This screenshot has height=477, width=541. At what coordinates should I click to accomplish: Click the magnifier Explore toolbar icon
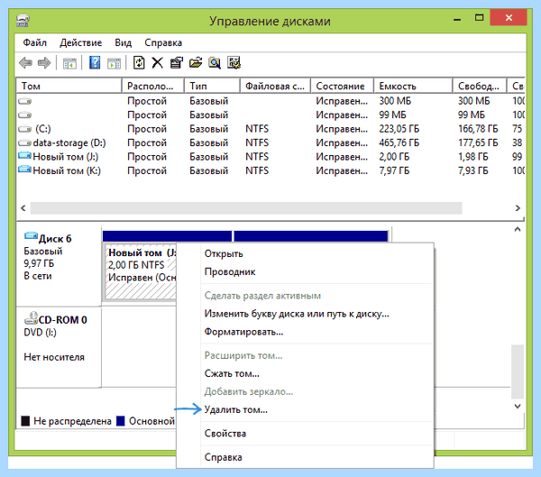215,63
